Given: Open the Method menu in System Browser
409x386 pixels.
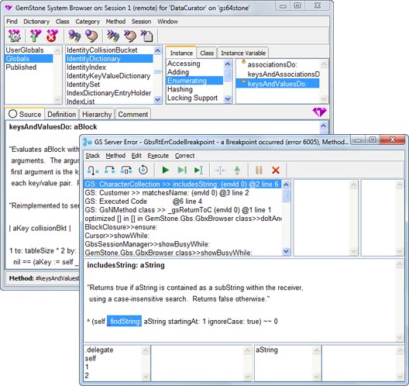Looking at the screenshot, I should point(115,22).
